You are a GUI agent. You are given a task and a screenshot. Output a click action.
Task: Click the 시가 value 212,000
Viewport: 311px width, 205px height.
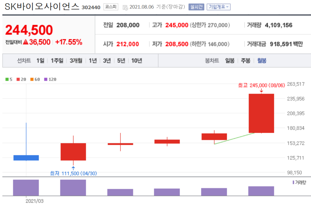tap(127, 44)
